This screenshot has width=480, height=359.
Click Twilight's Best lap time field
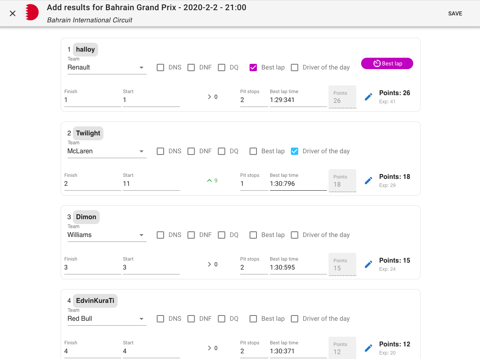pyautogui.click(x=298, y=184)
